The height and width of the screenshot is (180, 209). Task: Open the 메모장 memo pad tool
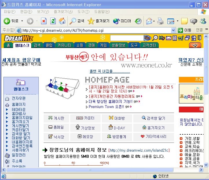point(85,137)
